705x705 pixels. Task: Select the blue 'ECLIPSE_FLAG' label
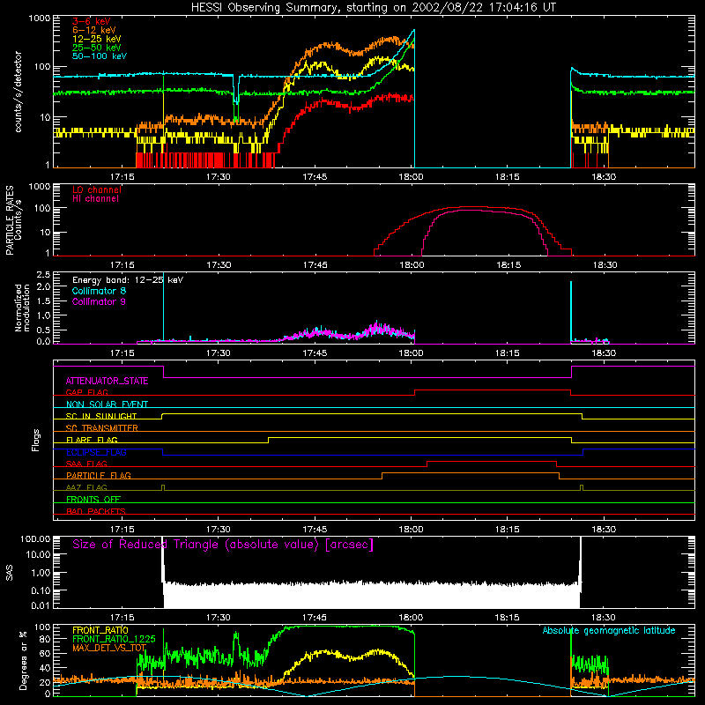96,453
